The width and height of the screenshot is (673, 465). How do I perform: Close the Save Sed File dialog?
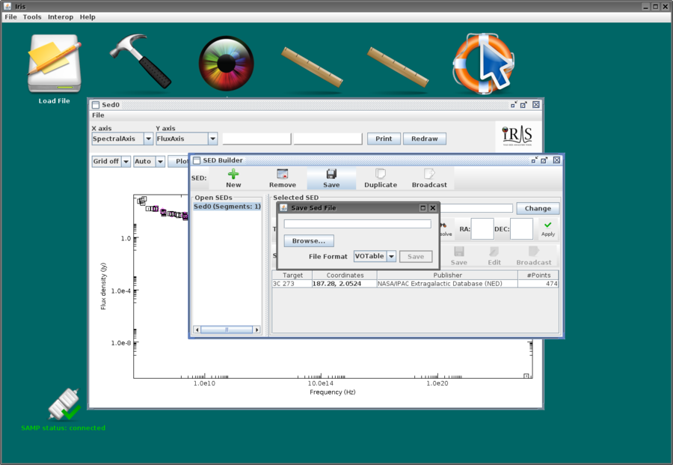click(433, 207)
